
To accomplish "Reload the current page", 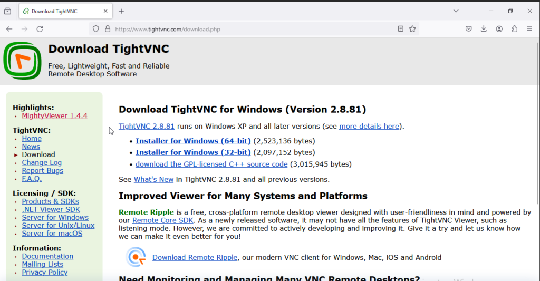I will point(40,29).
